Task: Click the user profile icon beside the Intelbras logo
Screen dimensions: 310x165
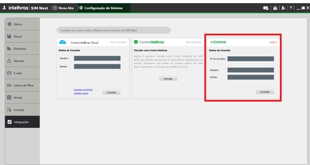Action: coord(4,8)
